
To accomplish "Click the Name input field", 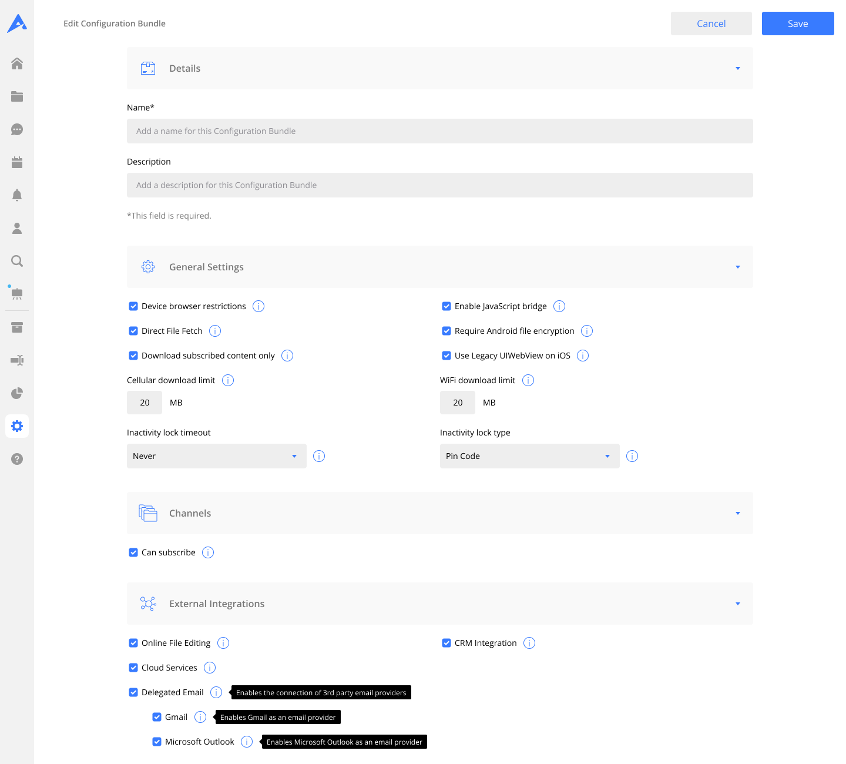I will click(439, 131).
